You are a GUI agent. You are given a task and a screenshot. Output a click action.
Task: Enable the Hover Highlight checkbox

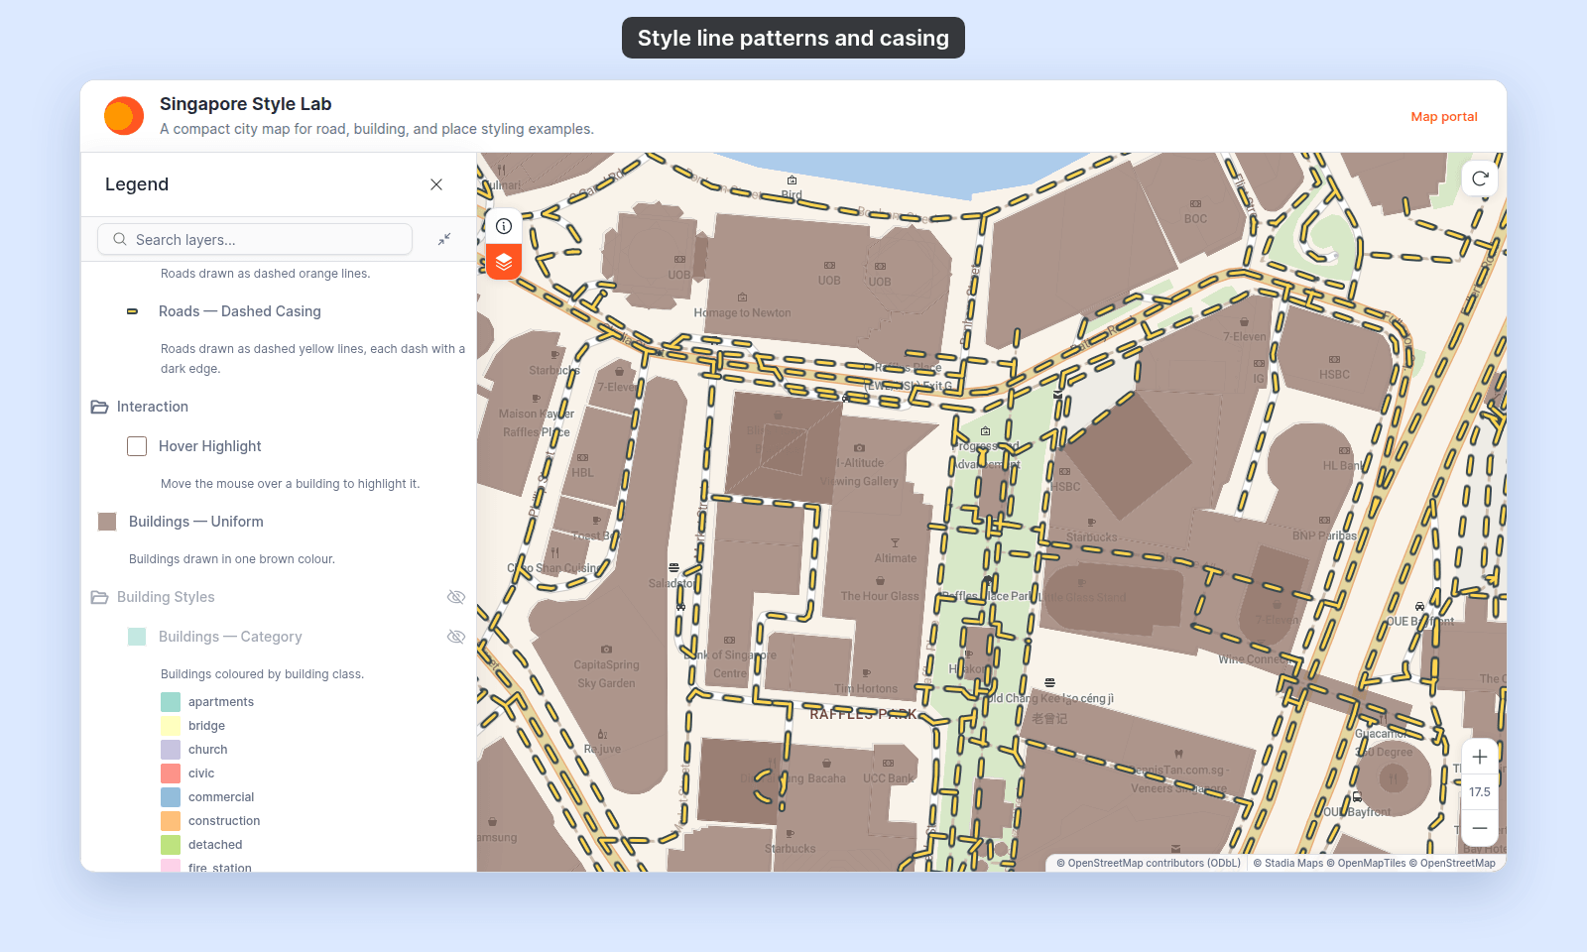pyautogui.click(x=137, y=446)
